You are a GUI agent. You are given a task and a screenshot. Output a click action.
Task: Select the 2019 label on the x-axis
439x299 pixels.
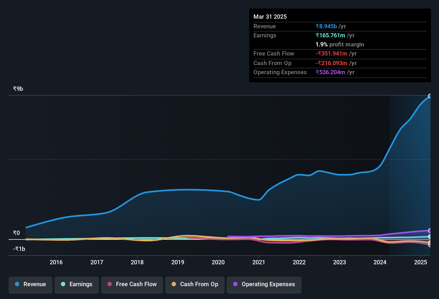pos(178,262)
